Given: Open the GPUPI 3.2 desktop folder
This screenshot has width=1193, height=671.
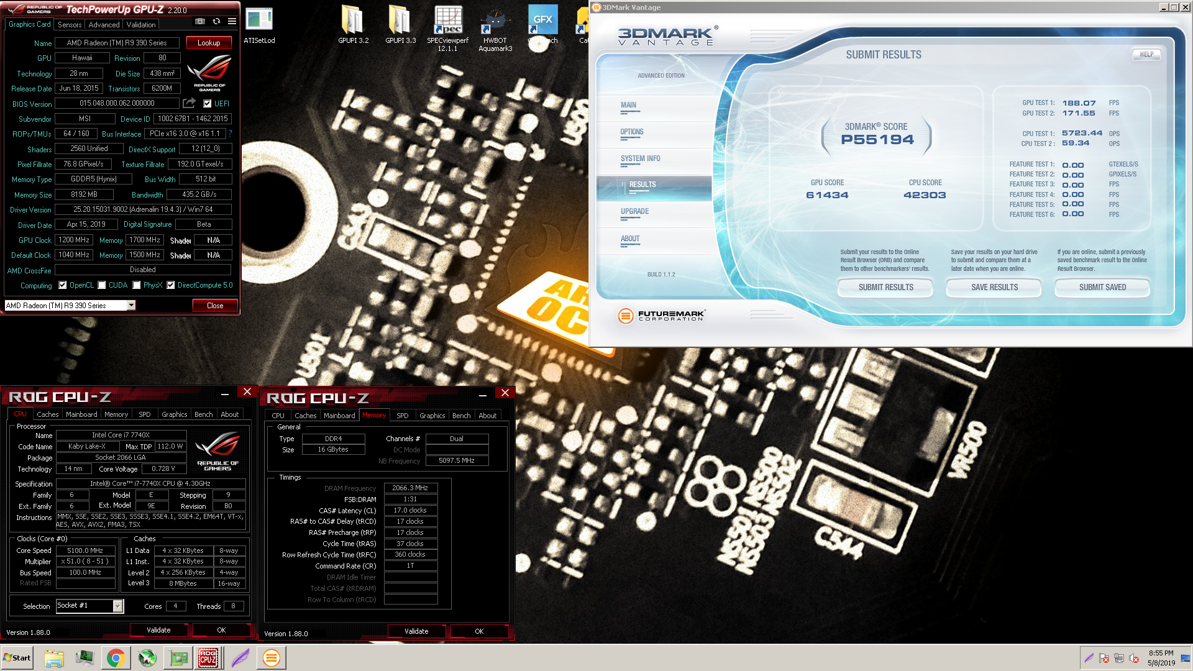Looking at the screenshot, I should tap(353, 25).
